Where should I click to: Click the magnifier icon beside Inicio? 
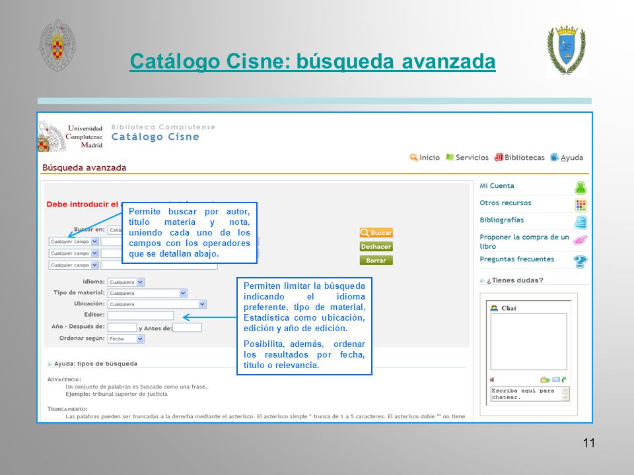[x=413, y=157]
